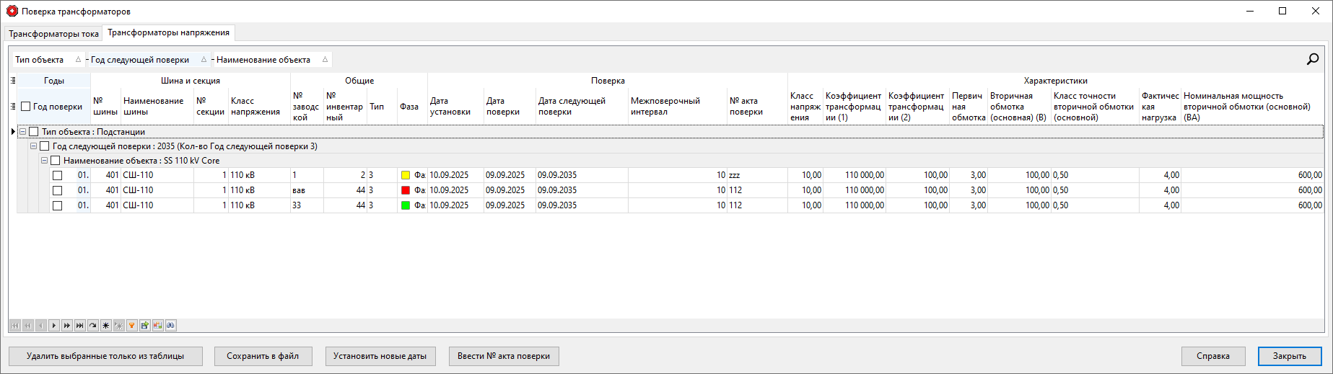The image size is (1333, 374).
Task: Check the 'Тип объекта : Подстанции' group checkbox
Action: point(34,132)
